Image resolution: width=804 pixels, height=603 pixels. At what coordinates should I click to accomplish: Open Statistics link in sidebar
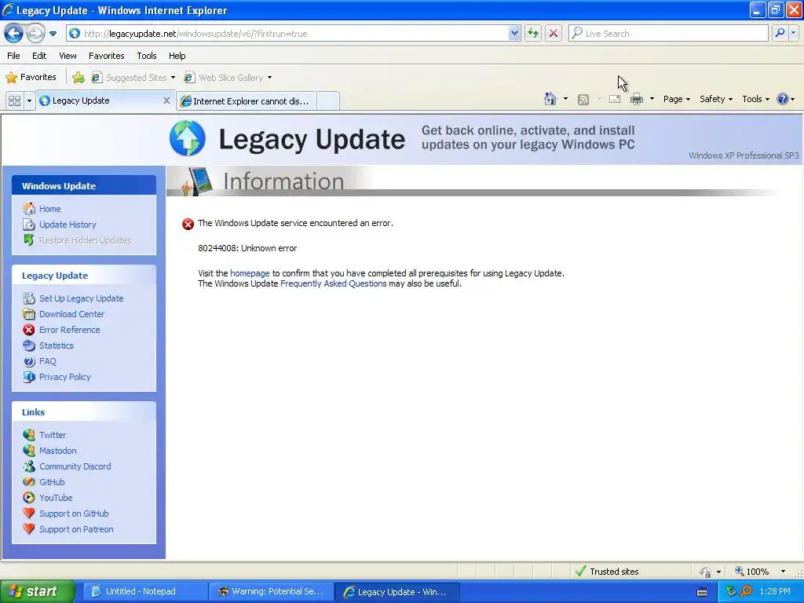[x=57, y=345]
